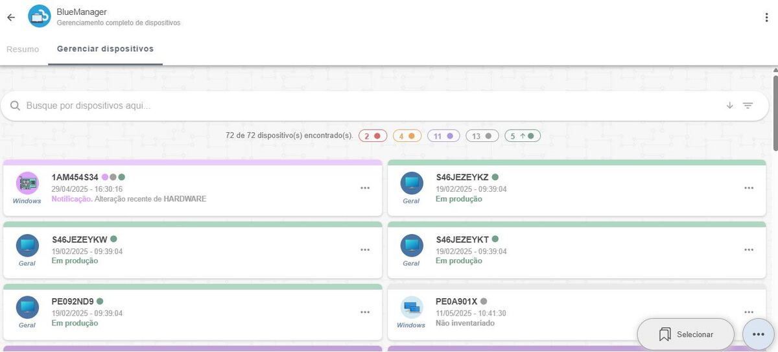Toggle the orange status filter showing 4
This screenshot has height=352, width=778.
(407, 136)
